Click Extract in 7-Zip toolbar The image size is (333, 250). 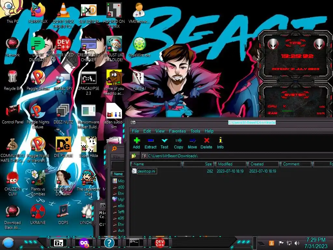pos(150,143)
